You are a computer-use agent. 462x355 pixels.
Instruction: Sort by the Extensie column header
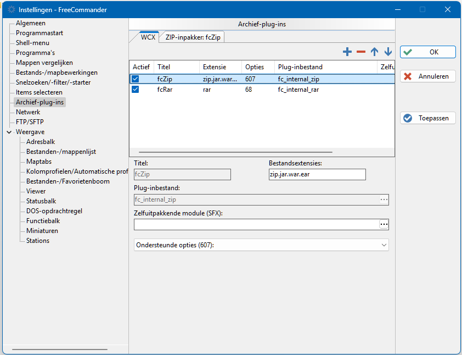click(221, 67)
